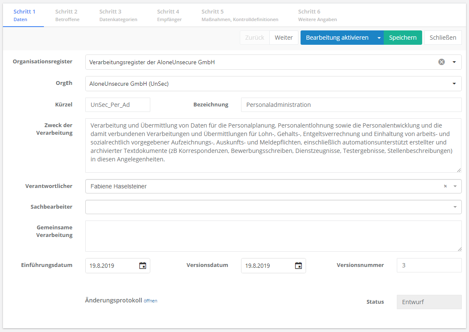Open the OrgEh dropdown list
The height and width of the screenshot is (332, 469).
pyautogui.click(x=454, y=84)
